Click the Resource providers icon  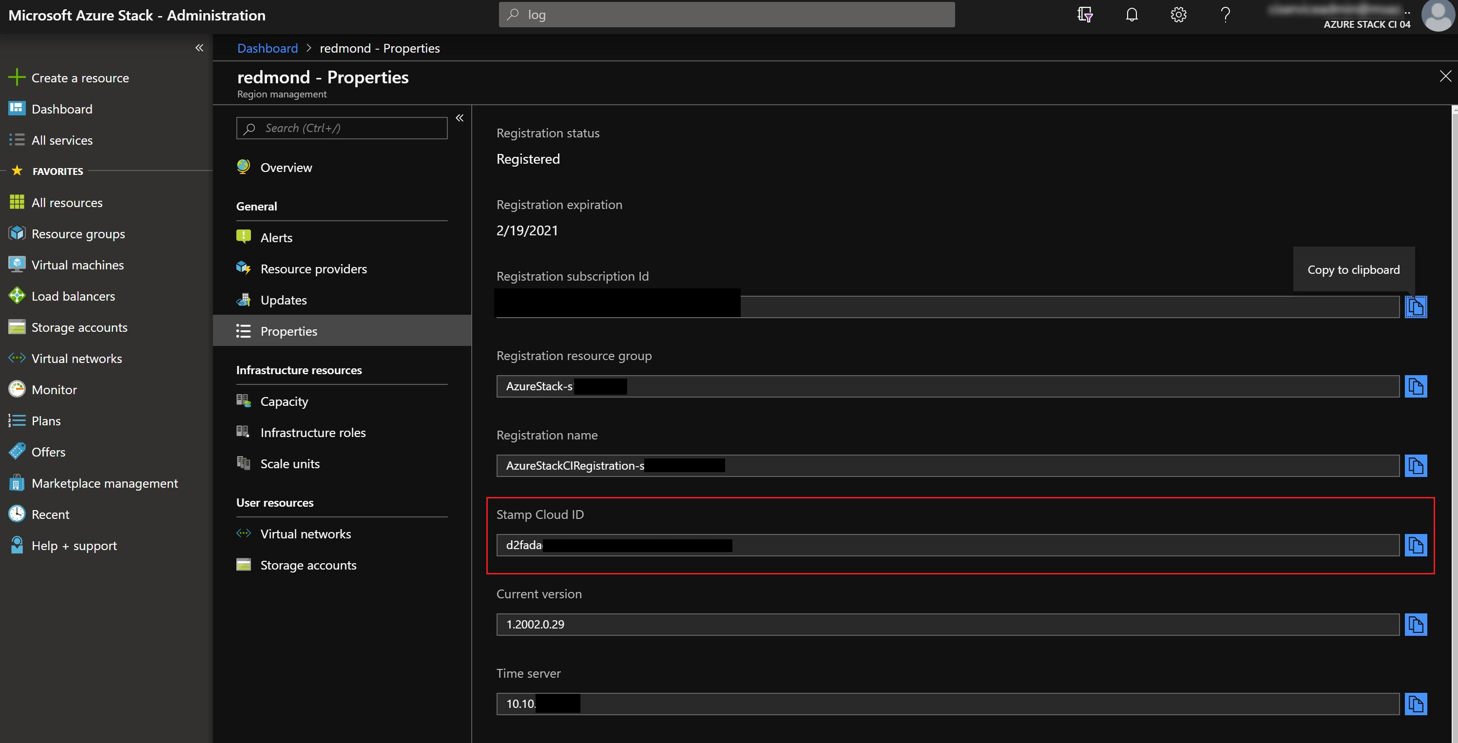245,268
